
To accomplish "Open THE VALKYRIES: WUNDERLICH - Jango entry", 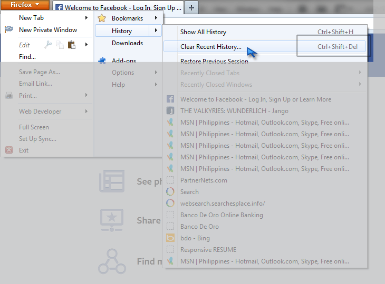I will 234,111.
